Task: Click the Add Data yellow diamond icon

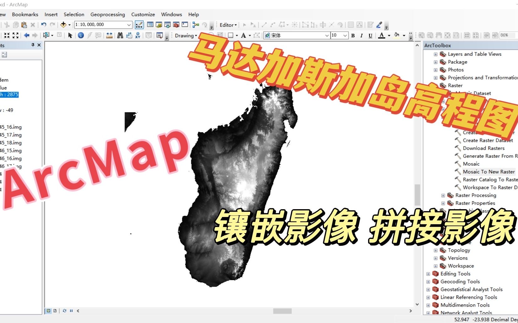Action: (x=63, y=24)
